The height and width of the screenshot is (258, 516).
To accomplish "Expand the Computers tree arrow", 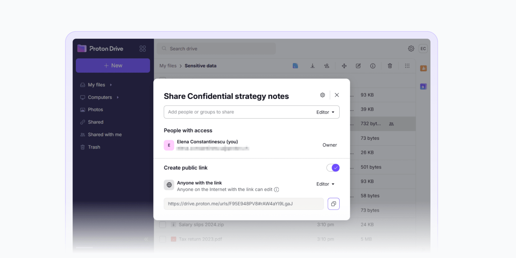I will (118, 97).
